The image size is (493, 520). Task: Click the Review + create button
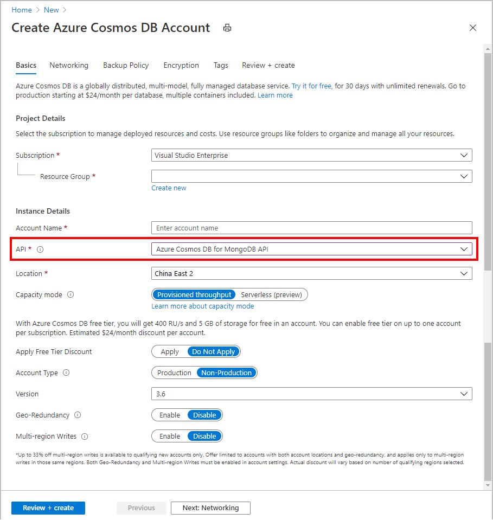click(48, 508)
